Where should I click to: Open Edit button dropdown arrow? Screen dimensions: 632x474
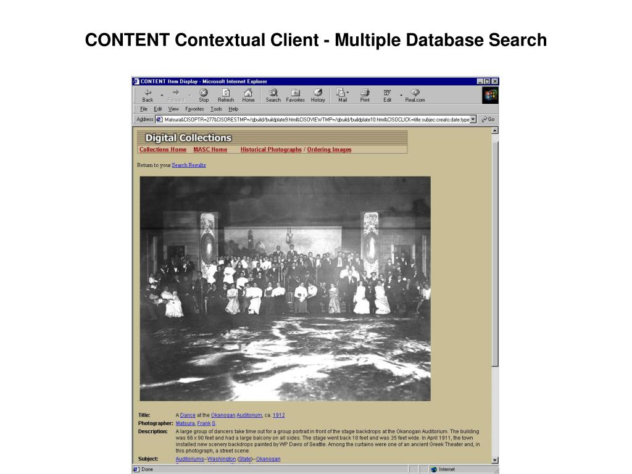[401, 96]
